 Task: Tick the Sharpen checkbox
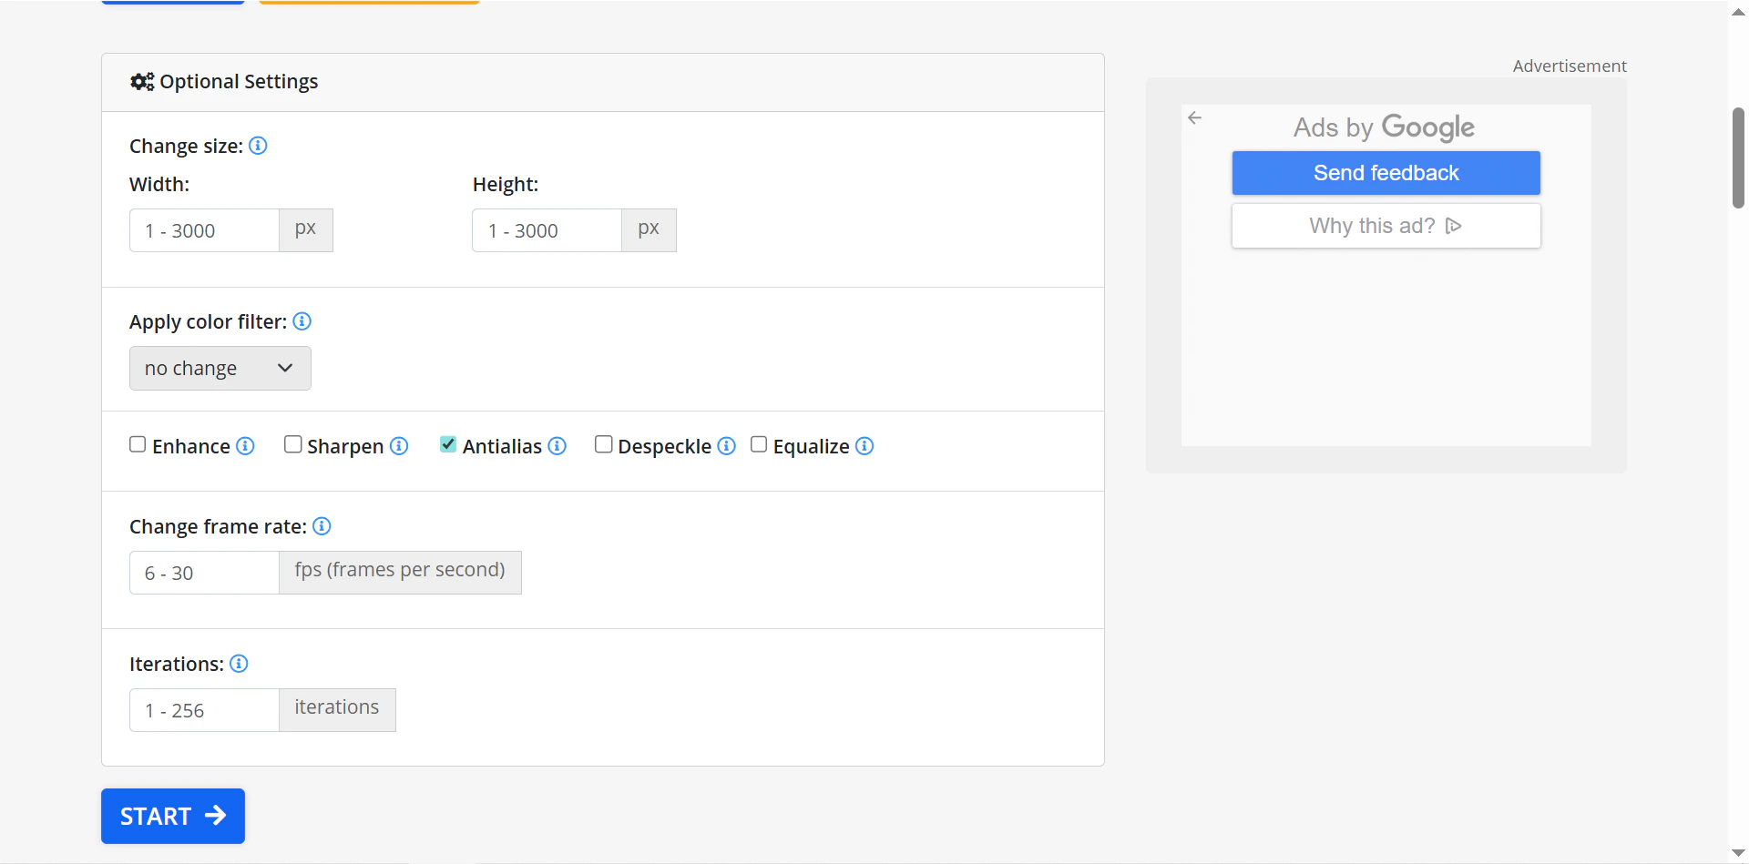coord(292,444)
